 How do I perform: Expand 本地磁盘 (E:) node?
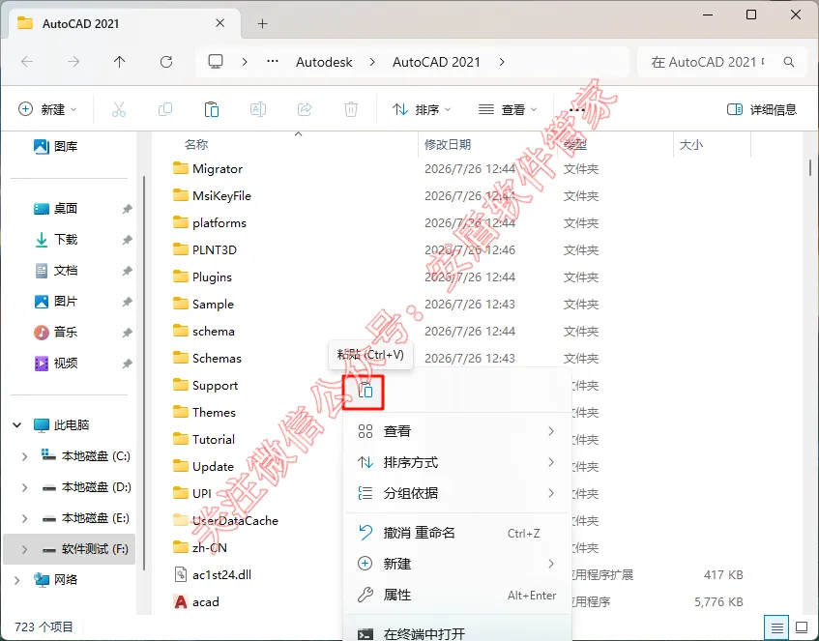pyautogui.click(x=24, y=517)
